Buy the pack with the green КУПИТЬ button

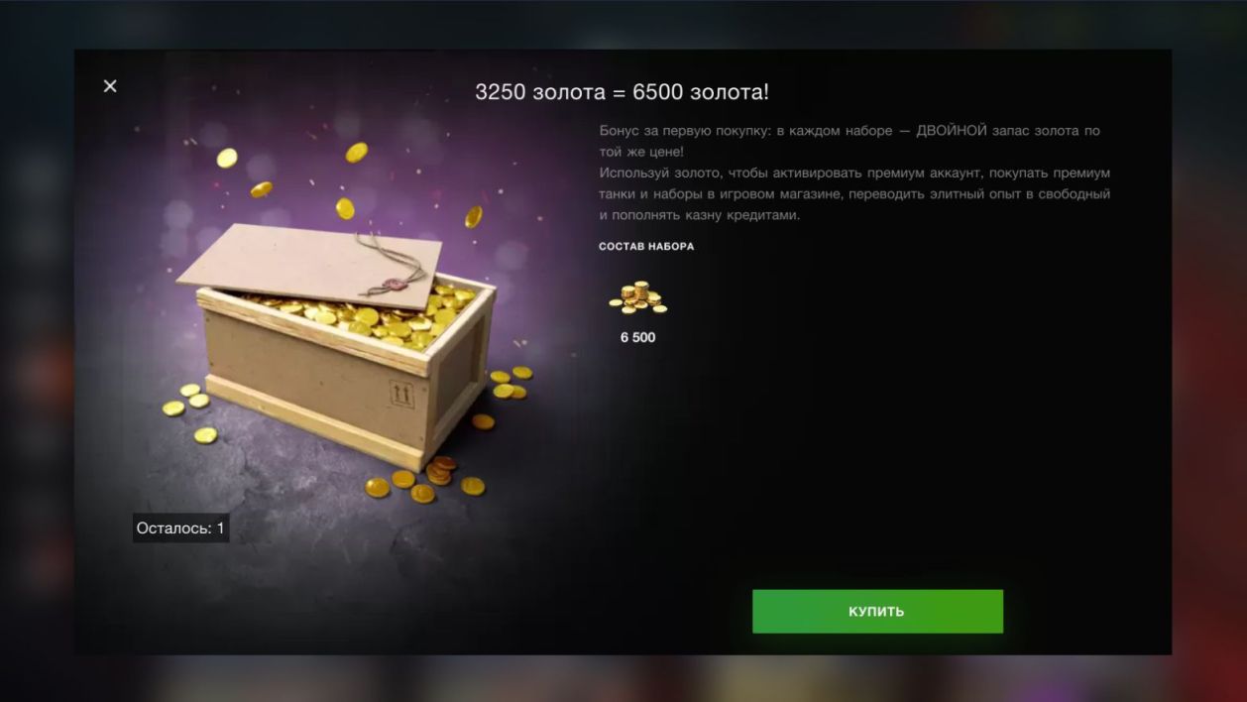click(877, 611)
